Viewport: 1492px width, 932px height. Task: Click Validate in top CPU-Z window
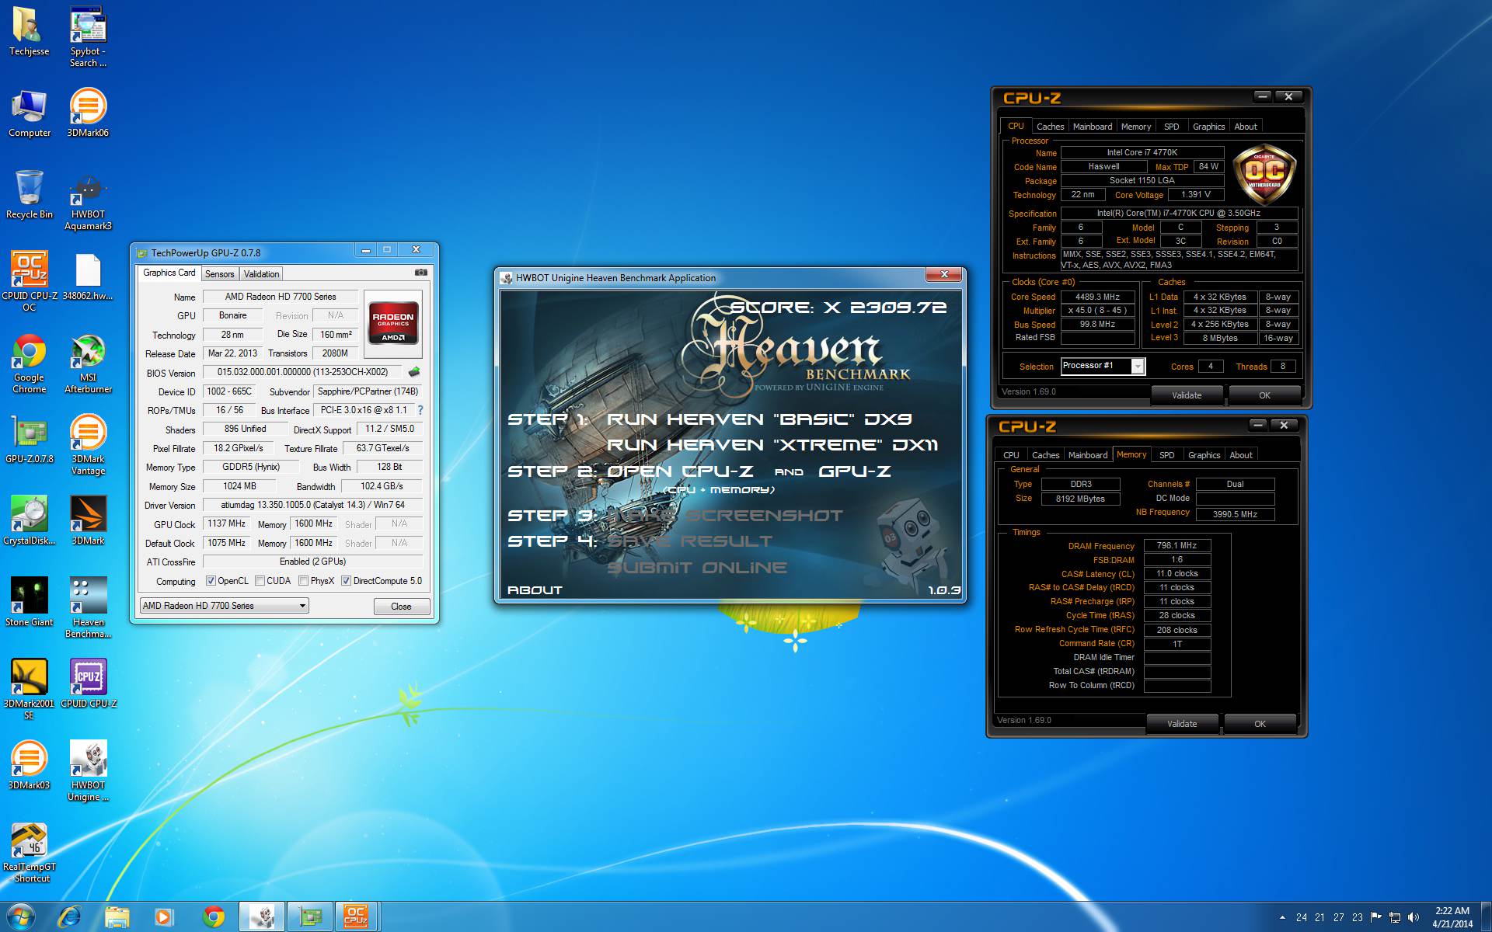tap(1187, 395)
